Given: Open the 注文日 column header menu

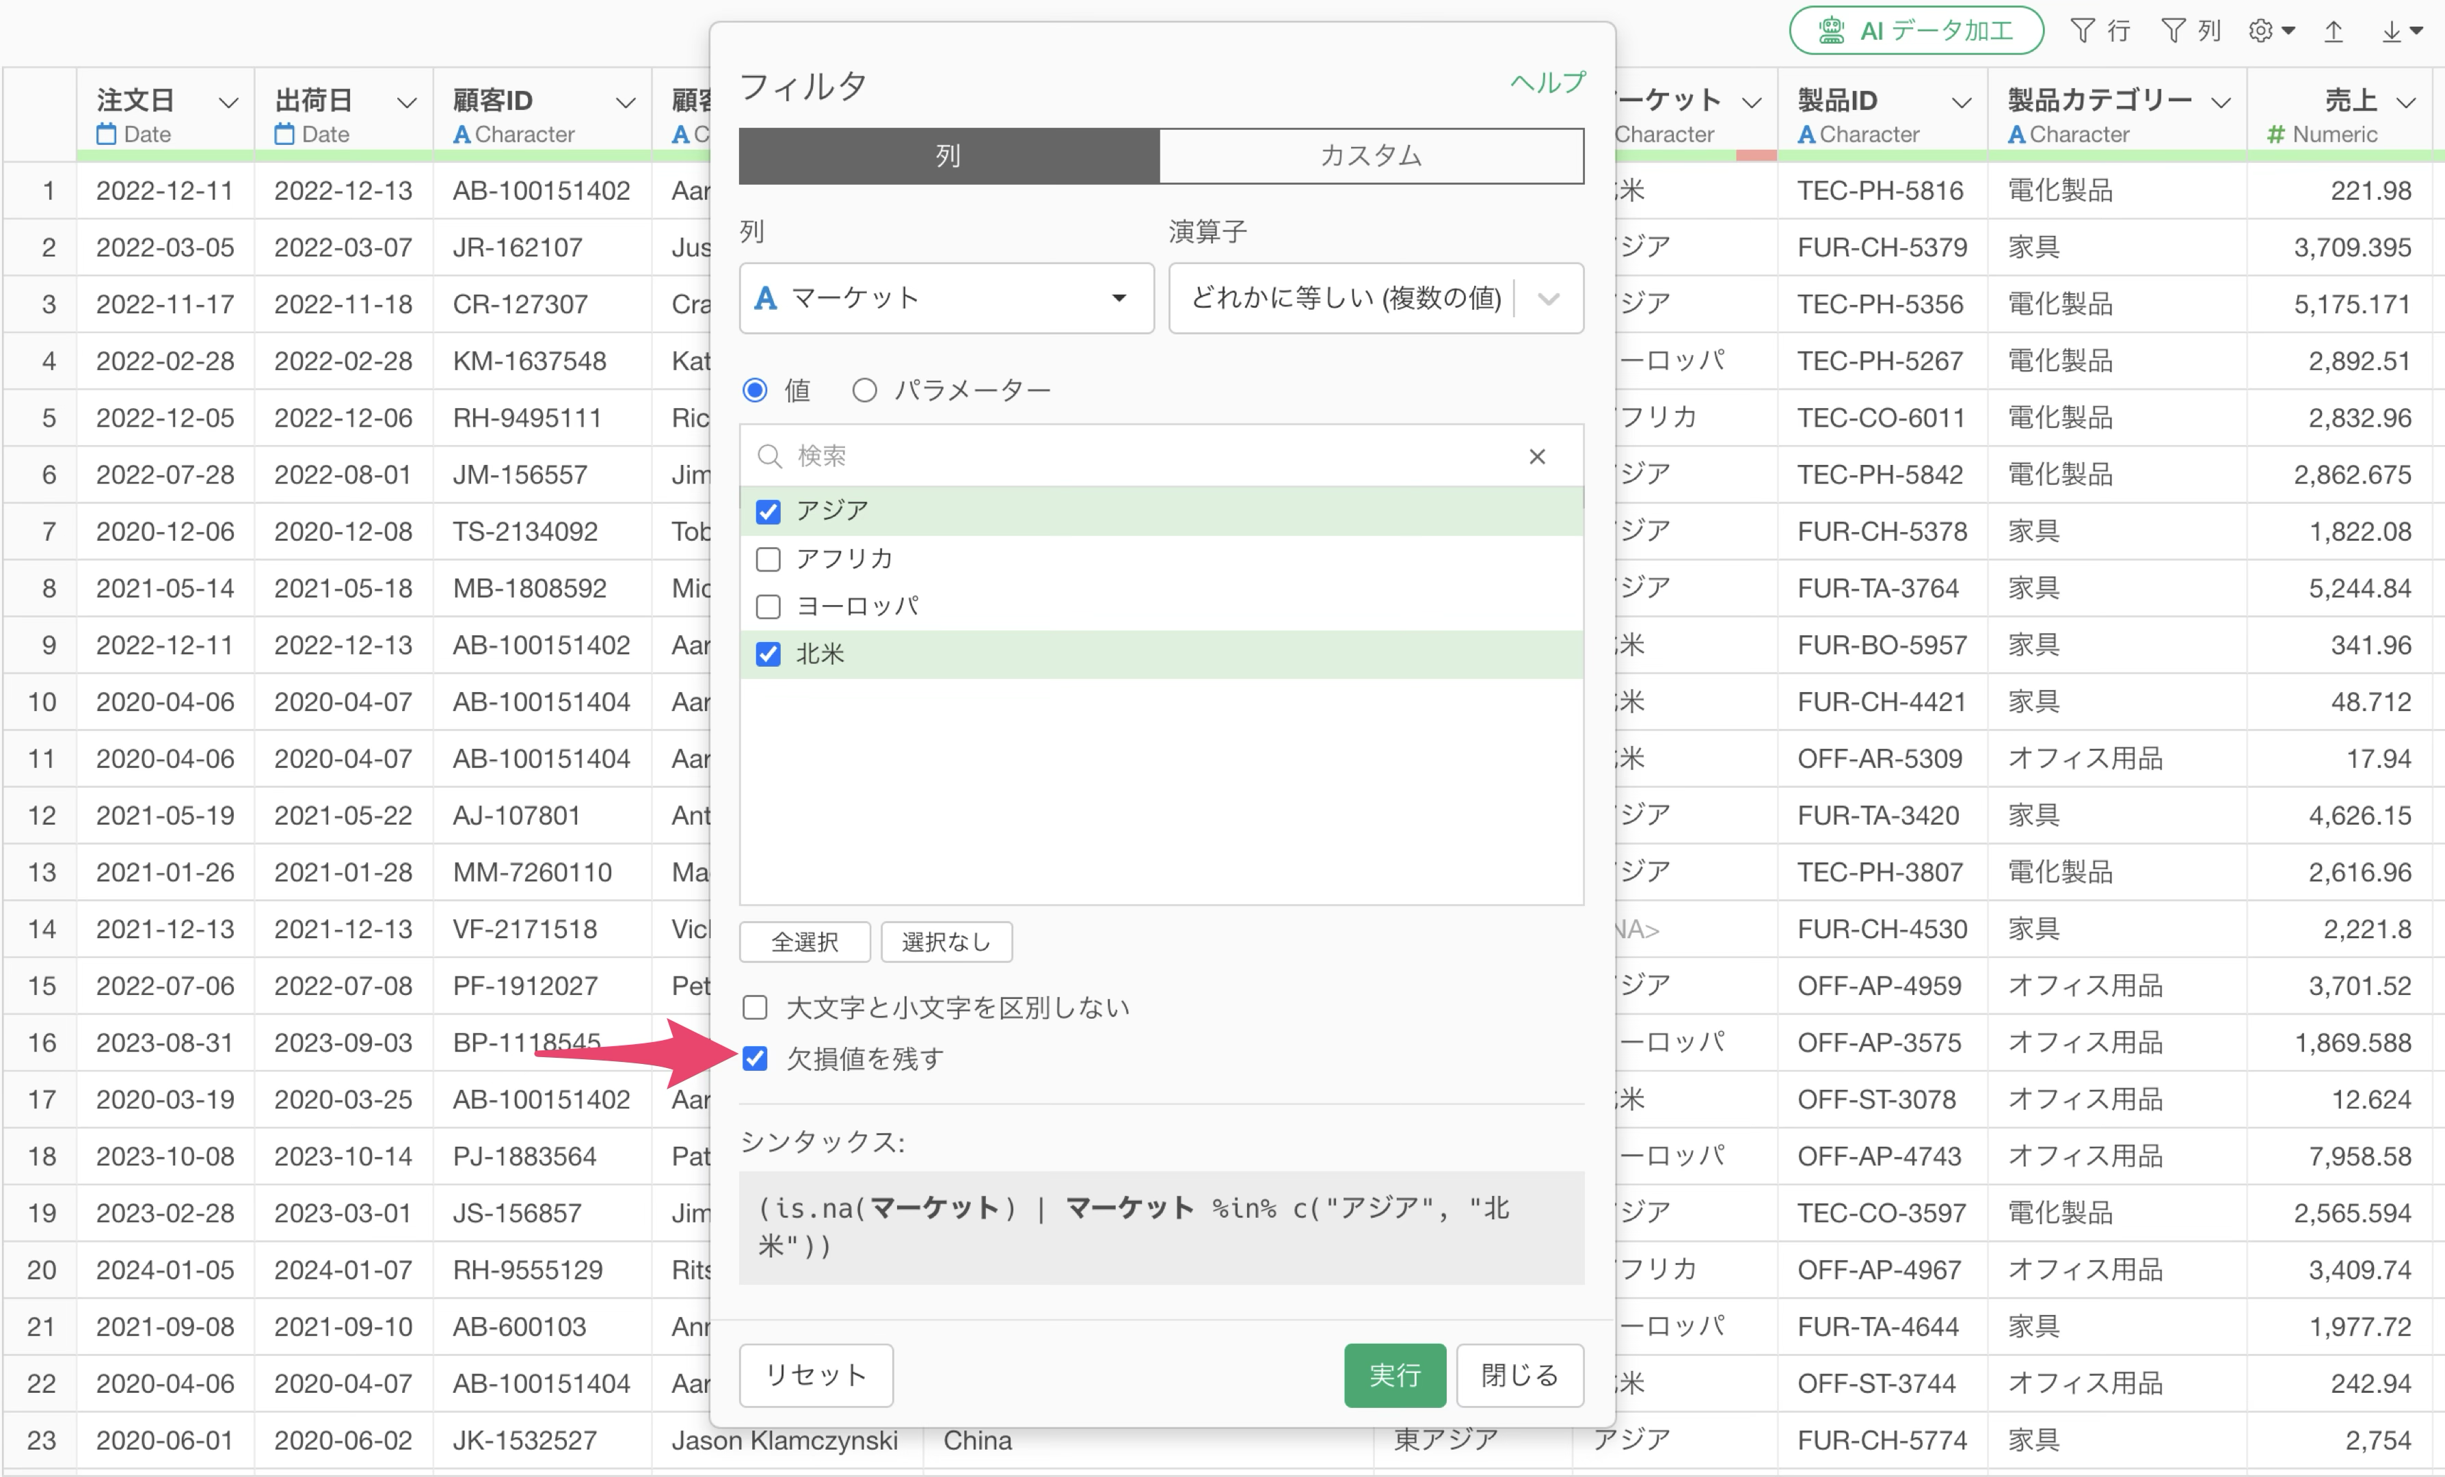Looking at the screenshot, I should pos(228,103).
